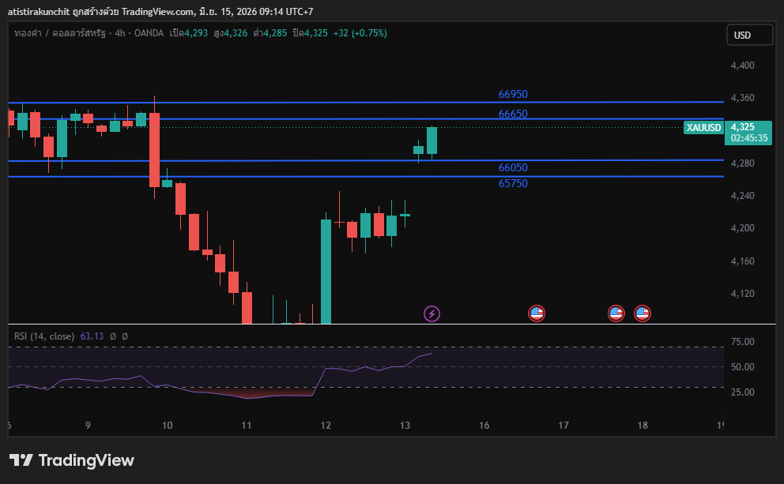The width and height of the screenshot is (784, 484).
Task: Click the TradingView logo at bottom left
Action: click(x=72, y=460)
